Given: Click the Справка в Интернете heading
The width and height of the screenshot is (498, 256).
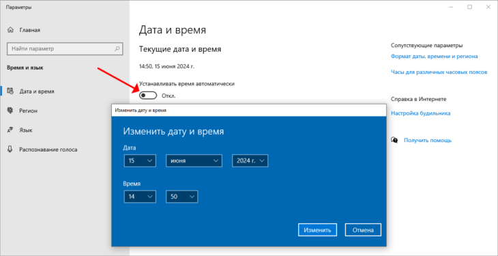Looking at the screenshot, I should click(x=419, y=99).
